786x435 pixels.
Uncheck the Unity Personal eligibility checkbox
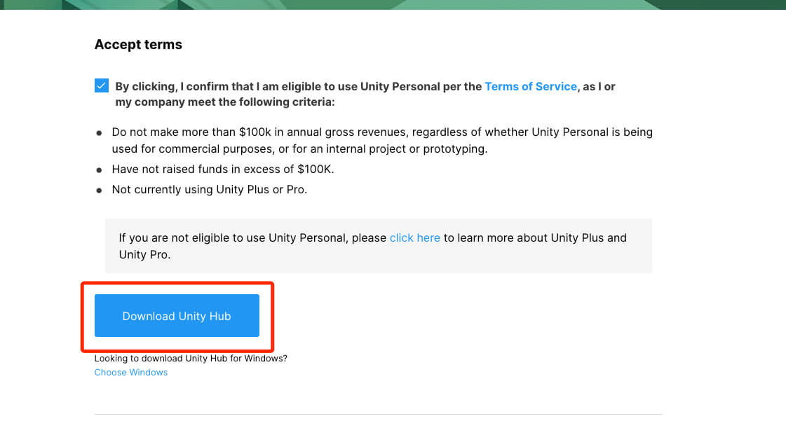(x=101, y=85)
